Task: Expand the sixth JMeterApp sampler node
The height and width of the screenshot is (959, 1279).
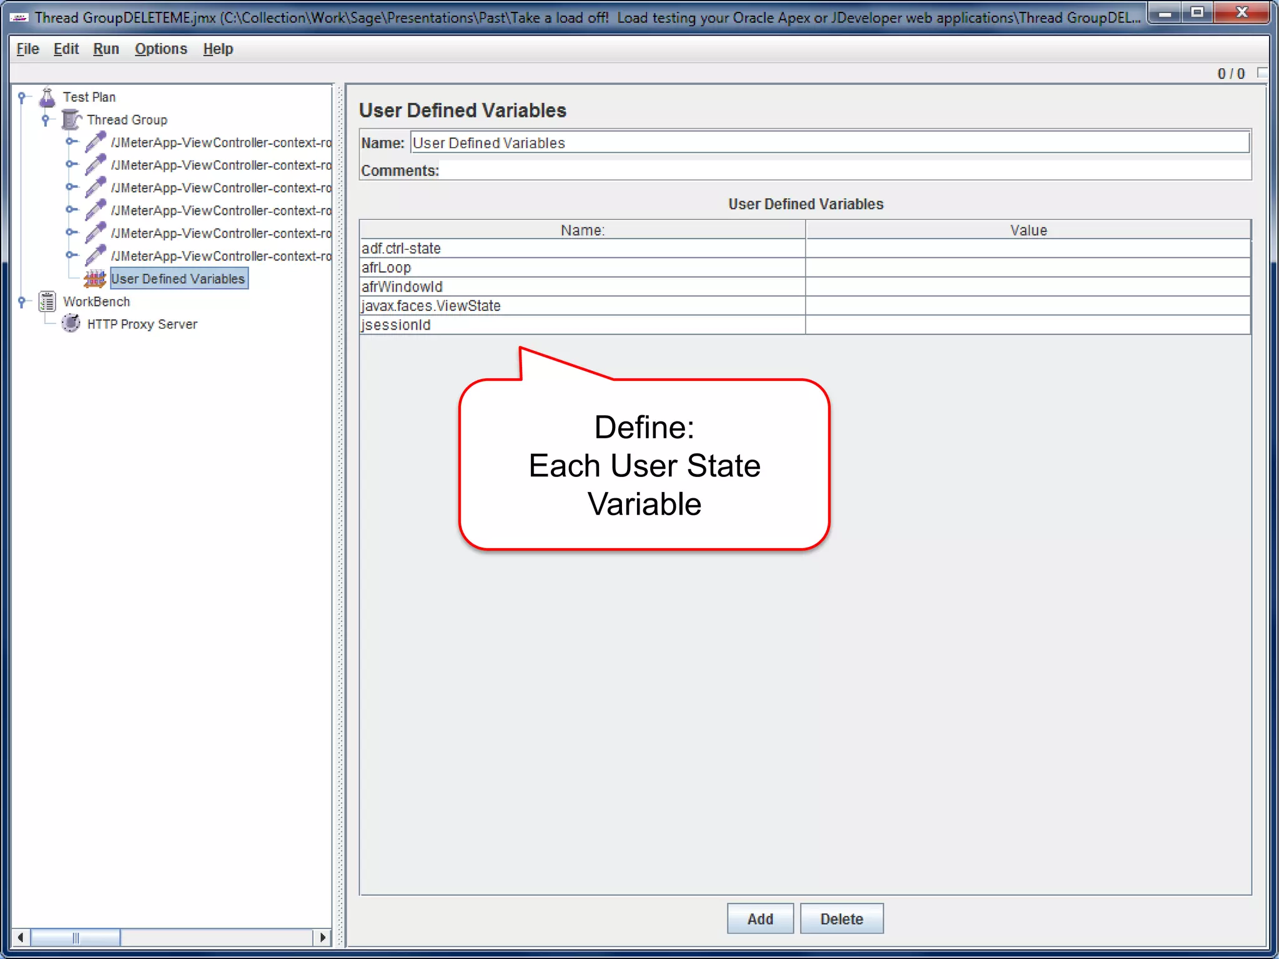Action: [71, 255]
